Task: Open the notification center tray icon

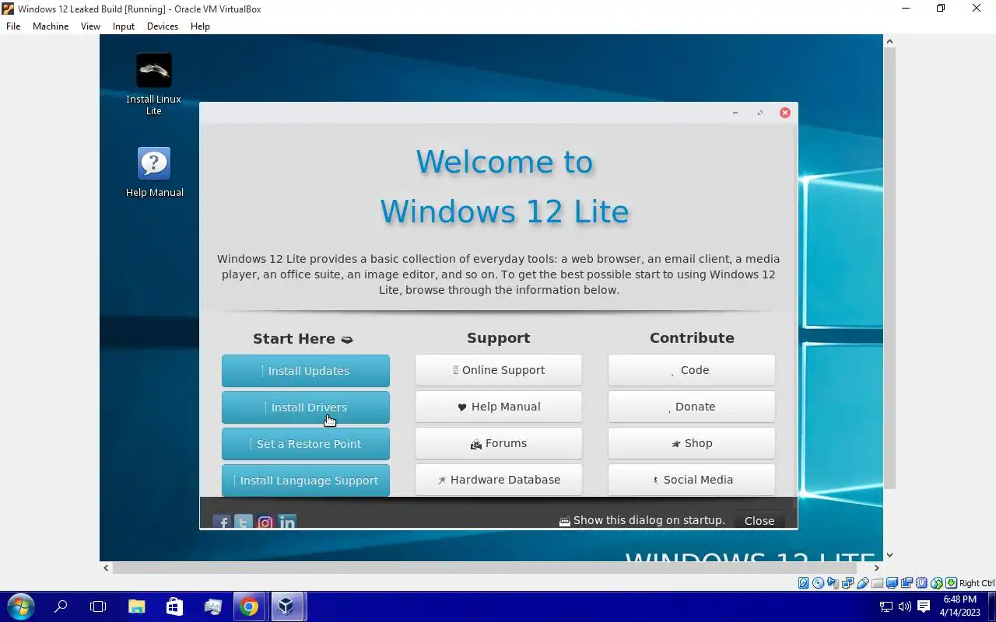Action: [924, 606]
